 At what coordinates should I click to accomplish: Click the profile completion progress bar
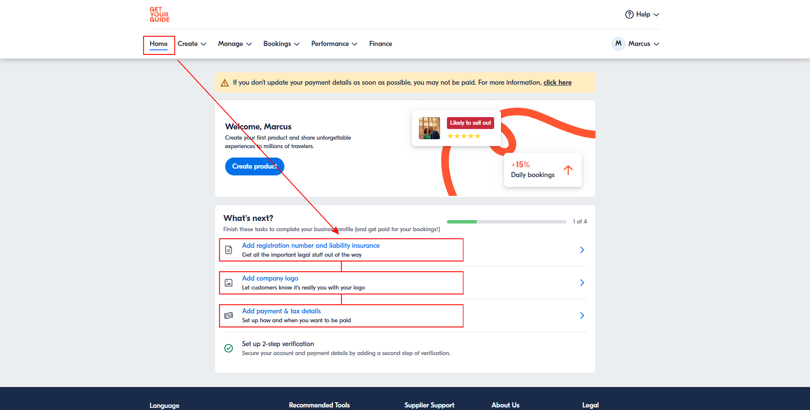(x=506, y=222)
